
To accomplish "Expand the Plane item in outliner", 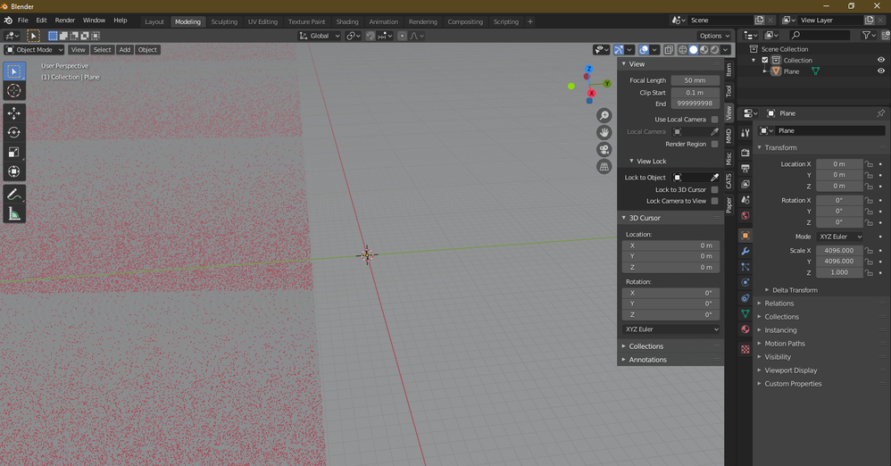I will (x=765, y=71).
